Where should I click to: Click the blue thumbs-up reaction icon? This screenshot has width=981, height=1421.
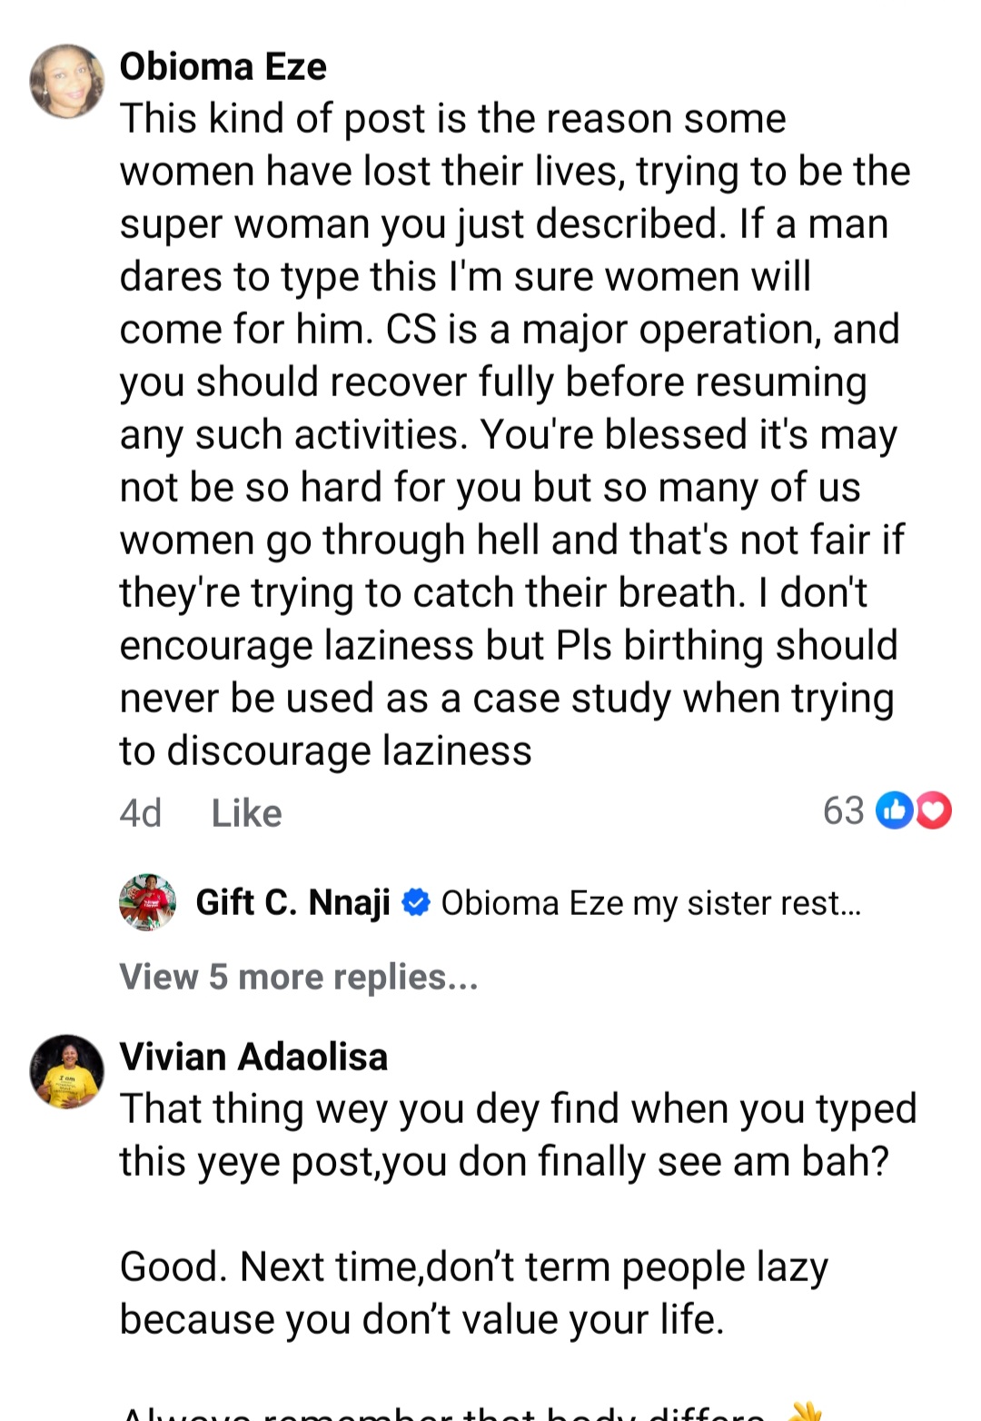895,810
